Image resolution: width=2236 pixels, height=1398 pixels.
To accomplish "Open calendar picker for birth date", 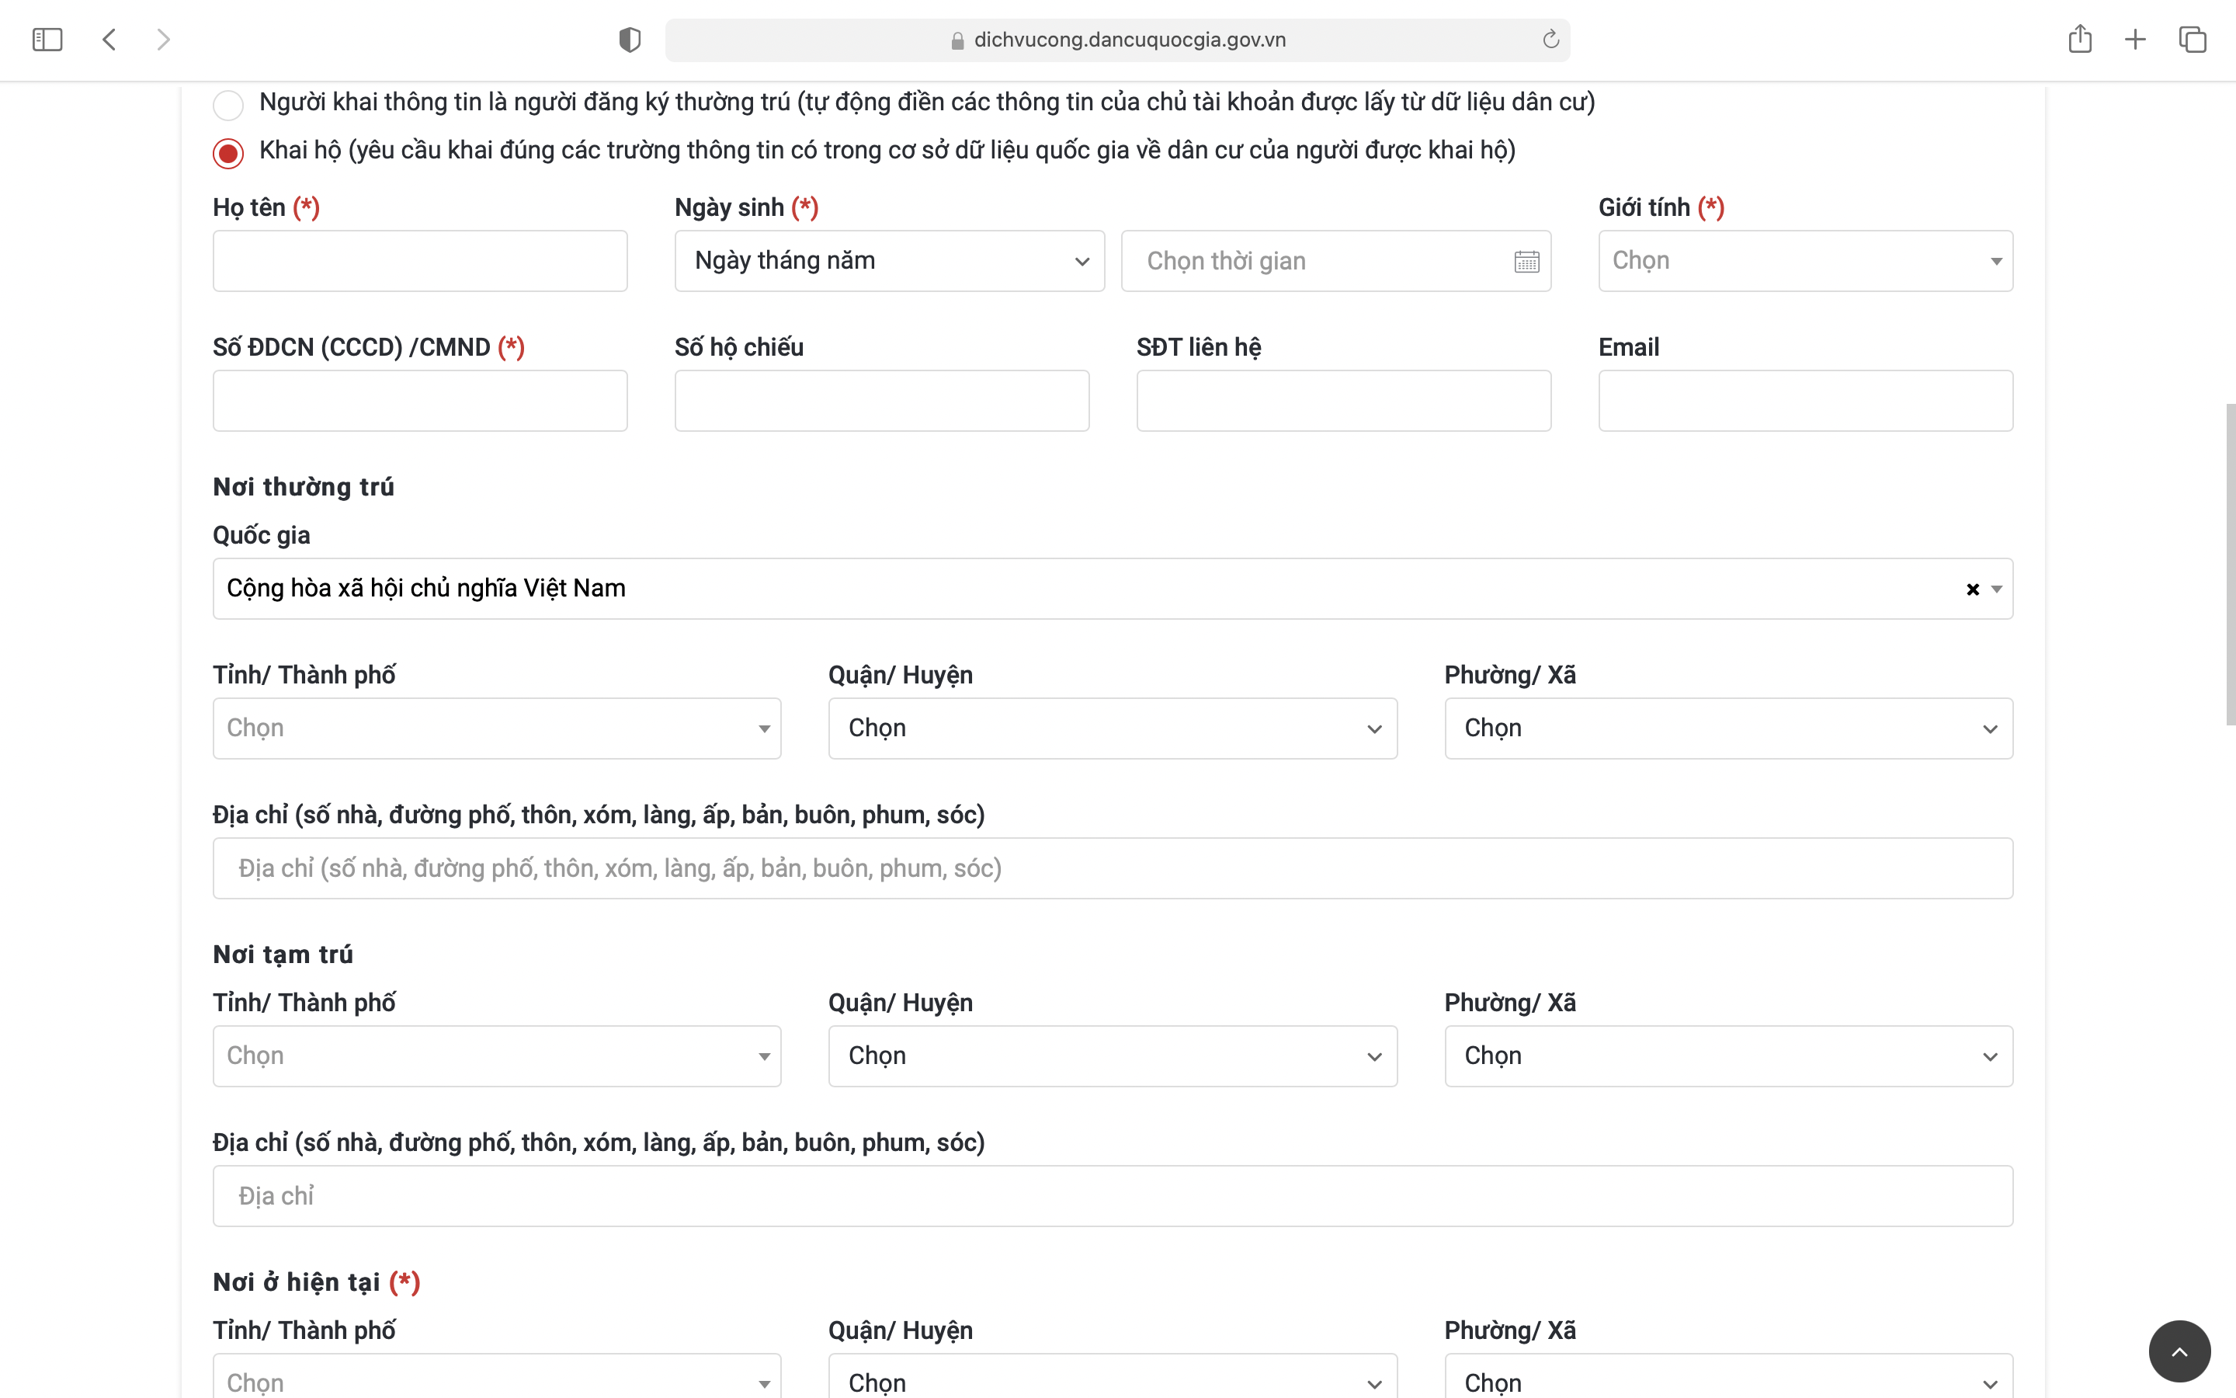I will pos(1526,262).
